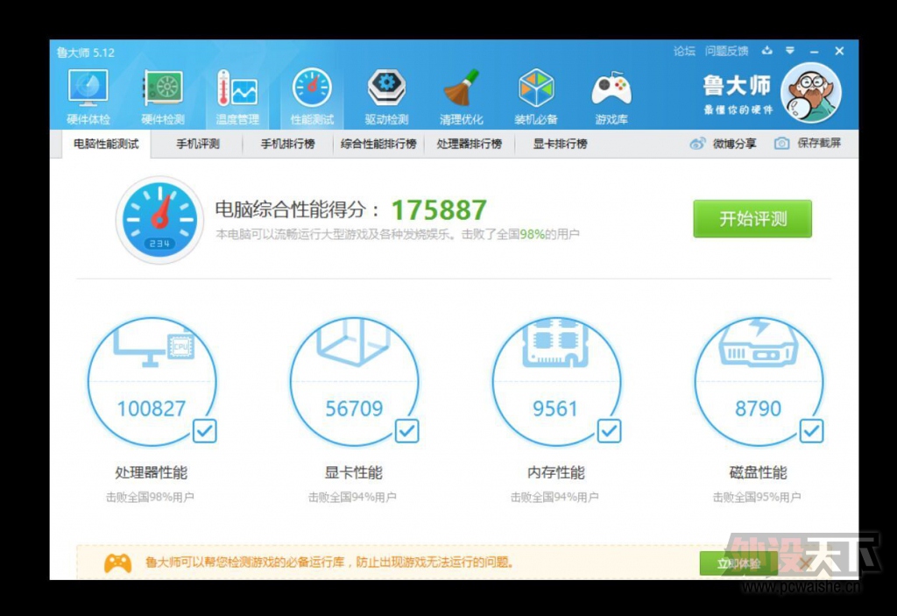Switch to 电脑性能测试 tab

coord(106,144)
